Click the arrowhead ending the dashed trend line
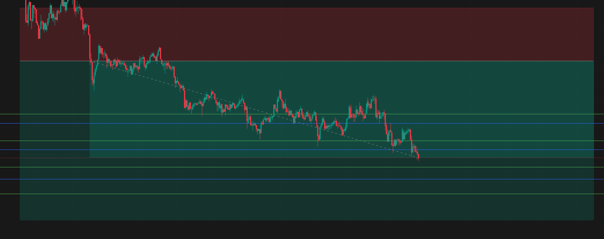604x239 pixels. point(417,157)
